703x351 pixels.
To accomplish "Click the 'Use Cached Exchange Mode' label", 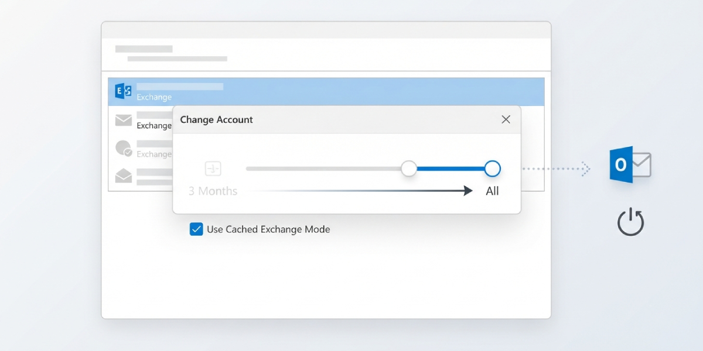I will coord(268,229).
